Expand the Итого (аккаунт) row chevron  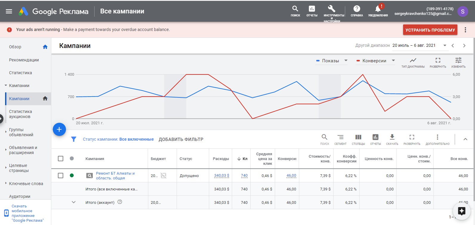tap(74, 202)
